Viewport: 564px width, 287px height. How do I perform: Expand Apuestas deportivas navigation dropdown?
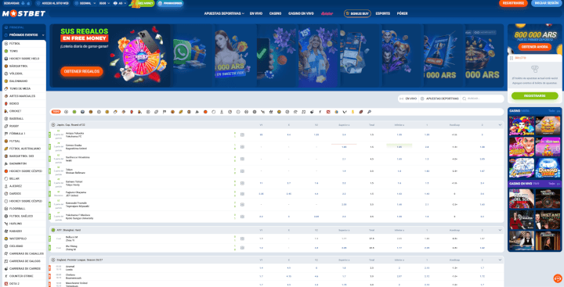point(224,13)
